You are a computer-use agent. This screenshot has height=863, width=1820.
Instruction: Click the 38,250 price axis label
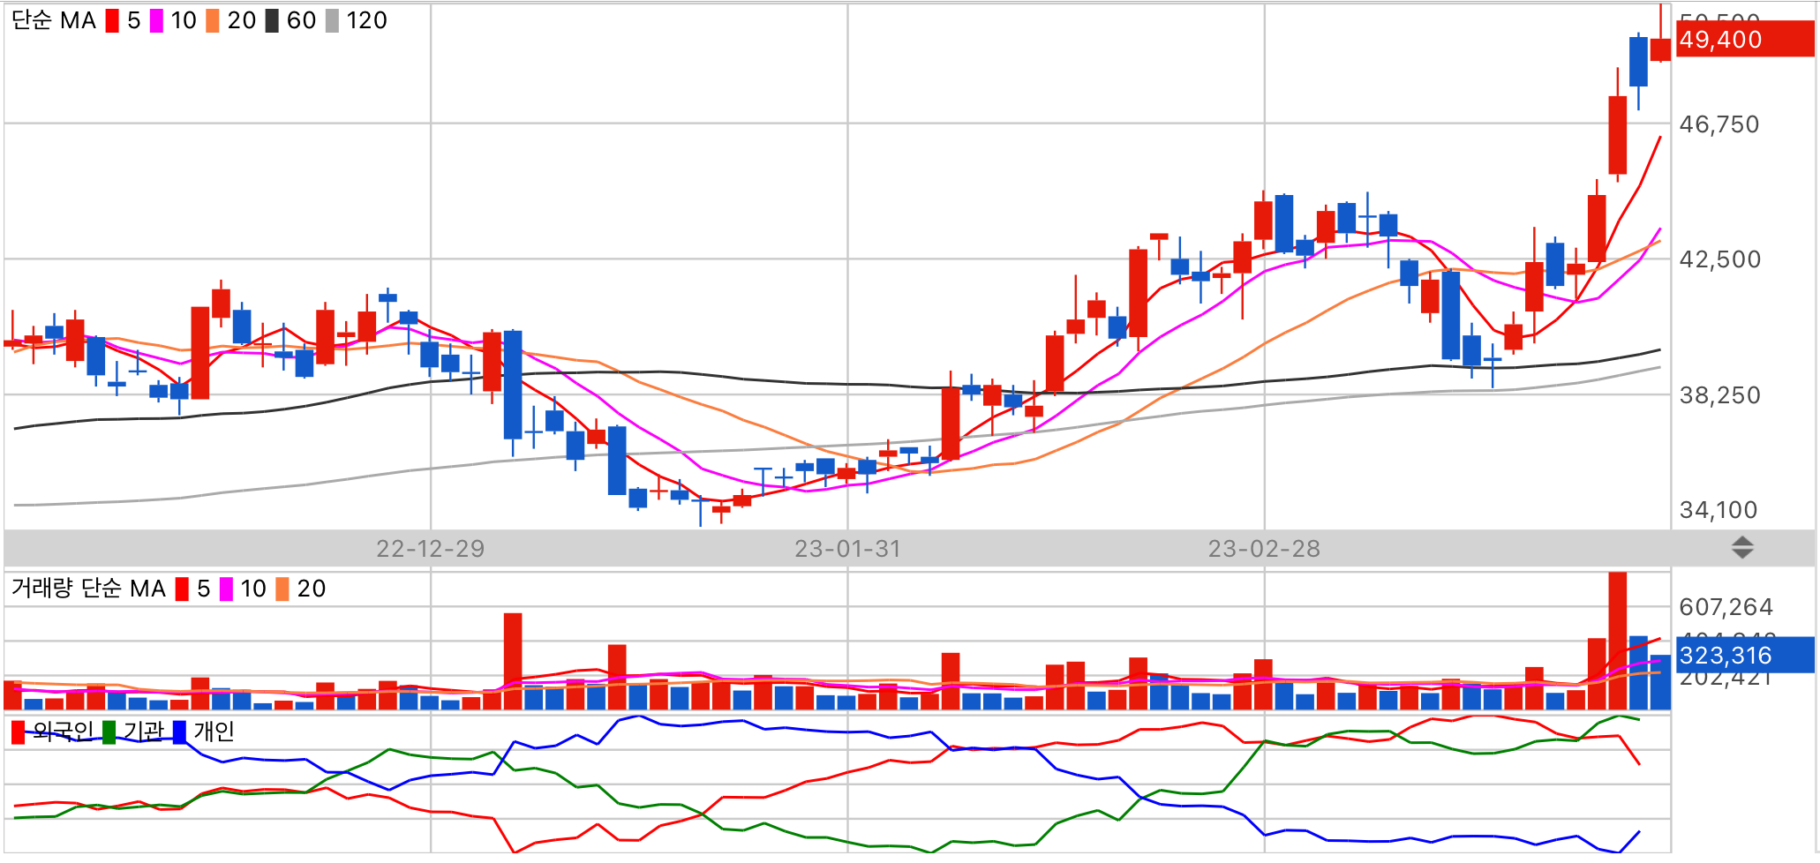(1719, 395)
